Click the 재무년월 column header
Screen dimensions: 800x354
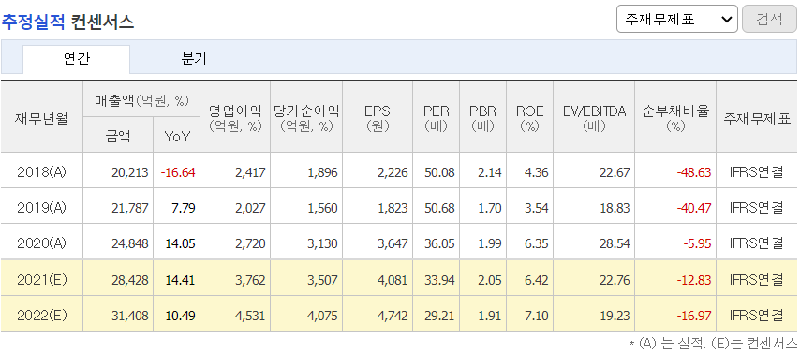[x=42, y=118]
